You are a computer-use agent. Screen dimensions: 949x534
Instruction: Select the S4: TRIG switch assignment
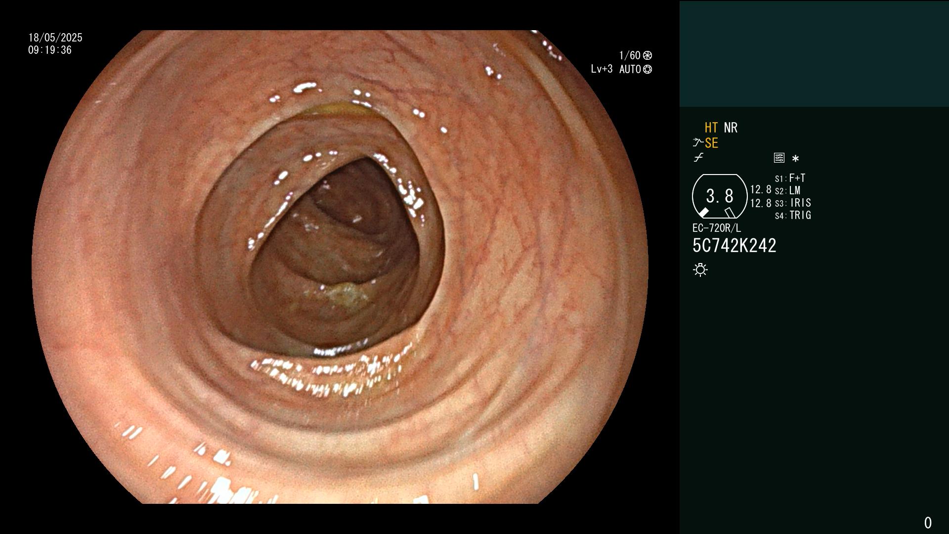click(793, 215)
